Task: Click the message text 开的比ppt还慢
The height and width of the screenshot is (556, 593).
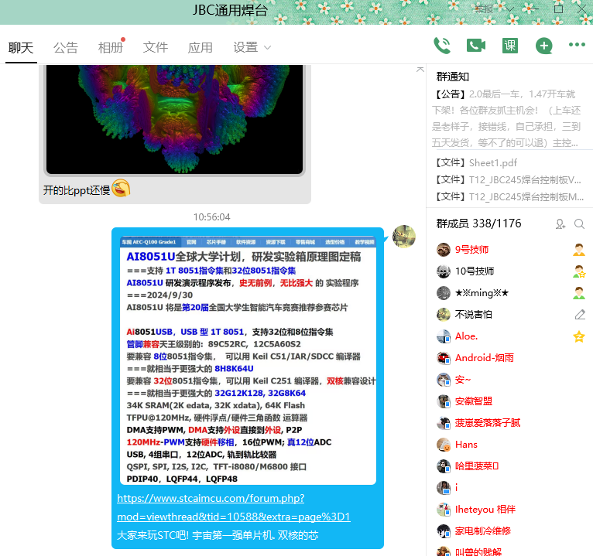Action: click(77, 190)
